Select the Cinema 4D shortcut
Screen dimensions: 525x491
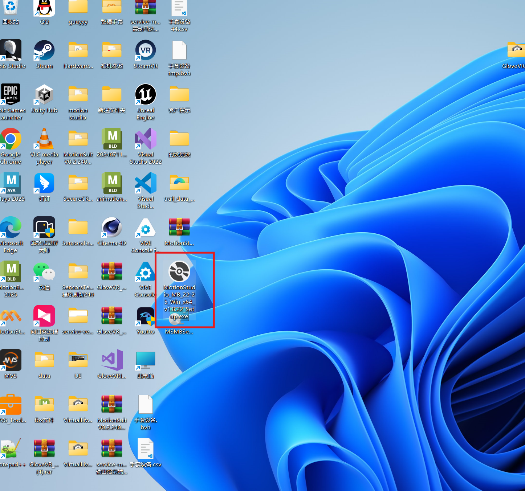(112, 228)
